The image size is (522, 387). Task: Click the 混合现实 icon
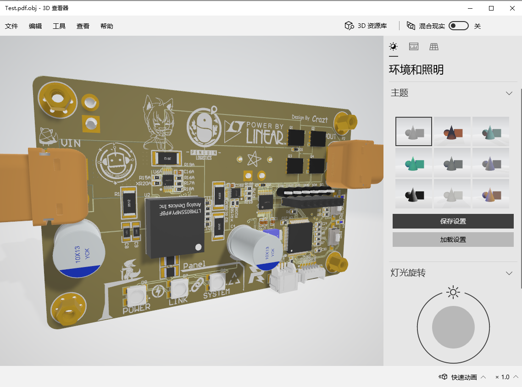[411, 26]
